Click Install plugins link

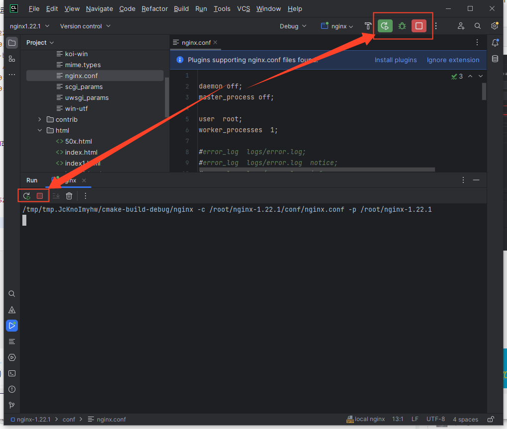tap(396, 60)
